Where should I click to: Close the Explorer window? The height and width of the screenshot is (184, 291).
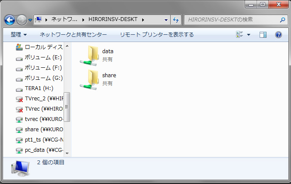coord(279,5)
